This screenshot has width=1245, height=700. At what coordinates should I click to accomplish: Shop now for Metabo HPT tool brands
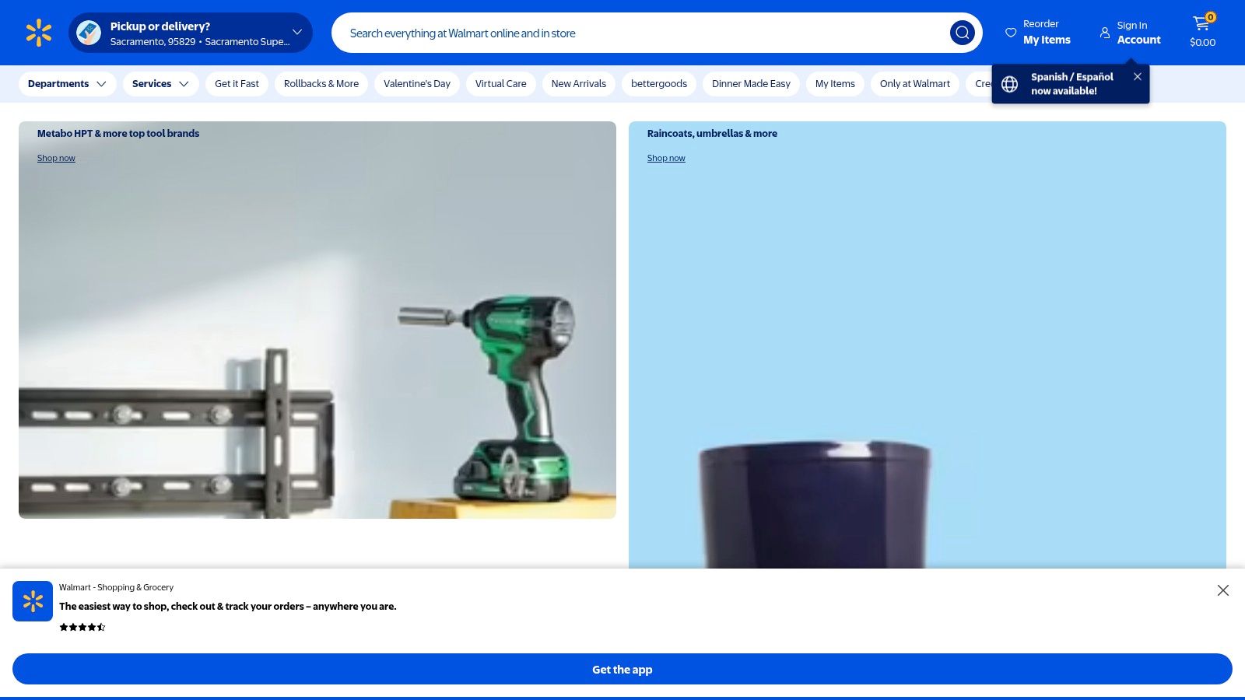pyautogui.click(x=55, y=158)
